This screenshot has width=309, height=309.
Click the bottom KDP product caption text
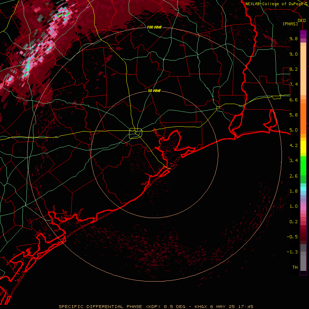click(156, 307)
